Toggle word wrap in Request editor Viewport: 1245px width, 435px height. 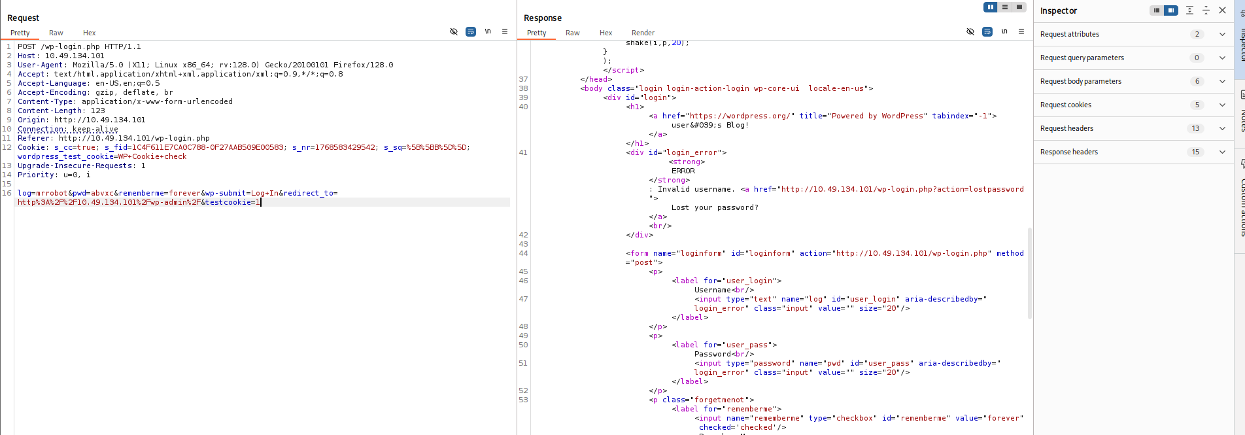tap(471, 31)
